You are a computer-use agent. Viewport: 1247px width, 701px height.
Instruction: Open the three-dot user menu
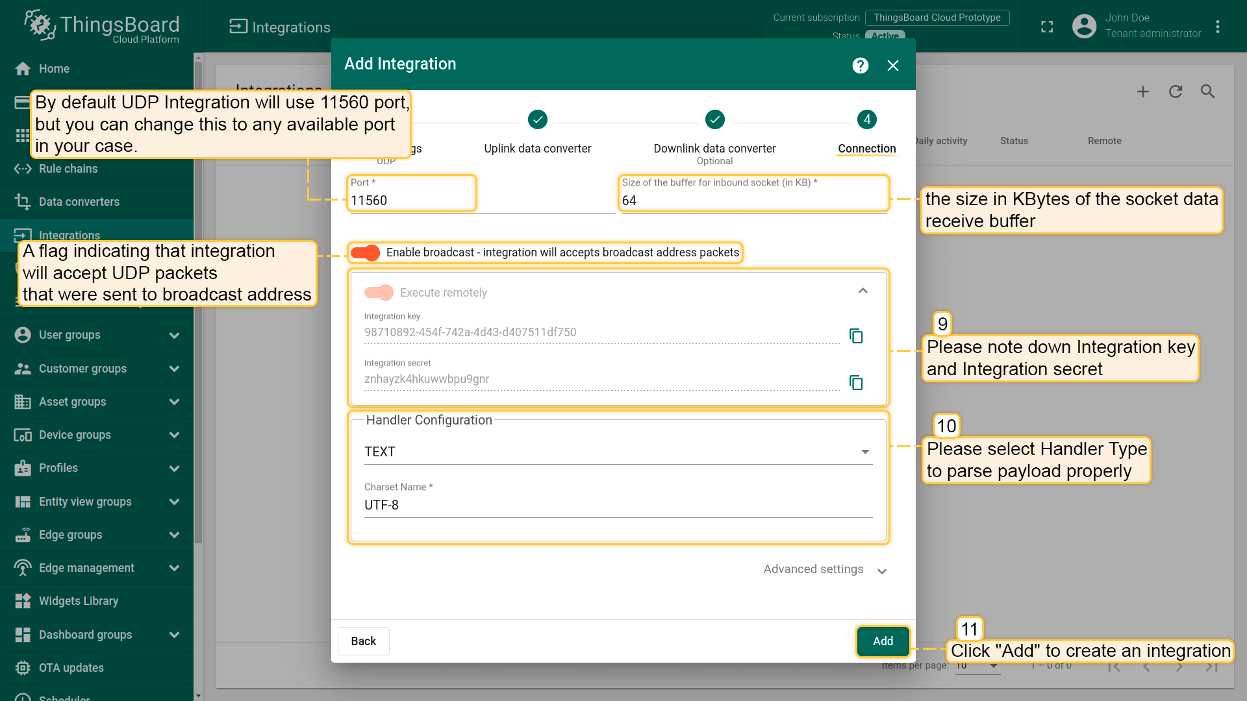tap(1218, 27)
